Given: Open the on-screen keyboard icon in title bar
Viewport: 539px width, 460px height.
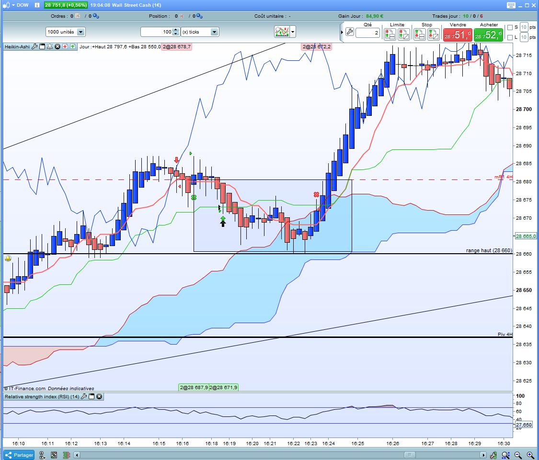Looking at the screenshot, I should [511, 5].
